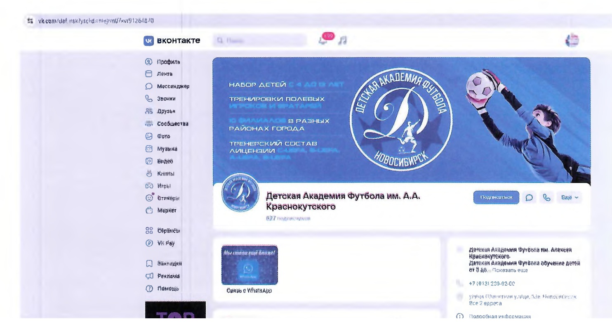Screen dimensions: 612x322
Task: Go to 'Сообщества' in left sidebar
Action: [x=172, y=123]
